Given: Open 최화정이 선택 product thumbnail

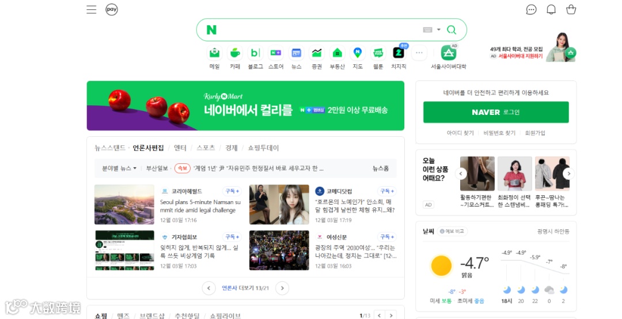Looking at the screenshot, I should (514, 174).
